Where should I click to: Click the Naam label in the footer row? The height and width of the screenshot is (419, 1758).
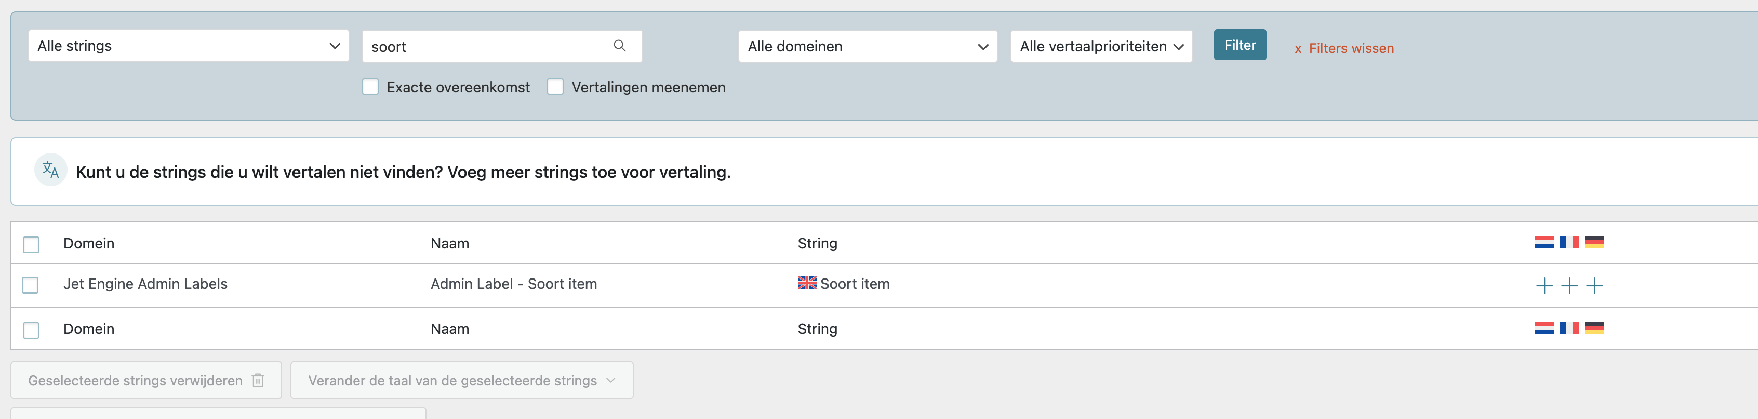click(450, 328)
